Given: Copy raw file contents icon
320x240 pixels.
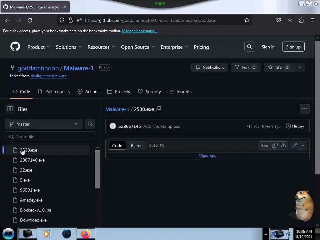Looking at the screenshot, I should point(275,145).
